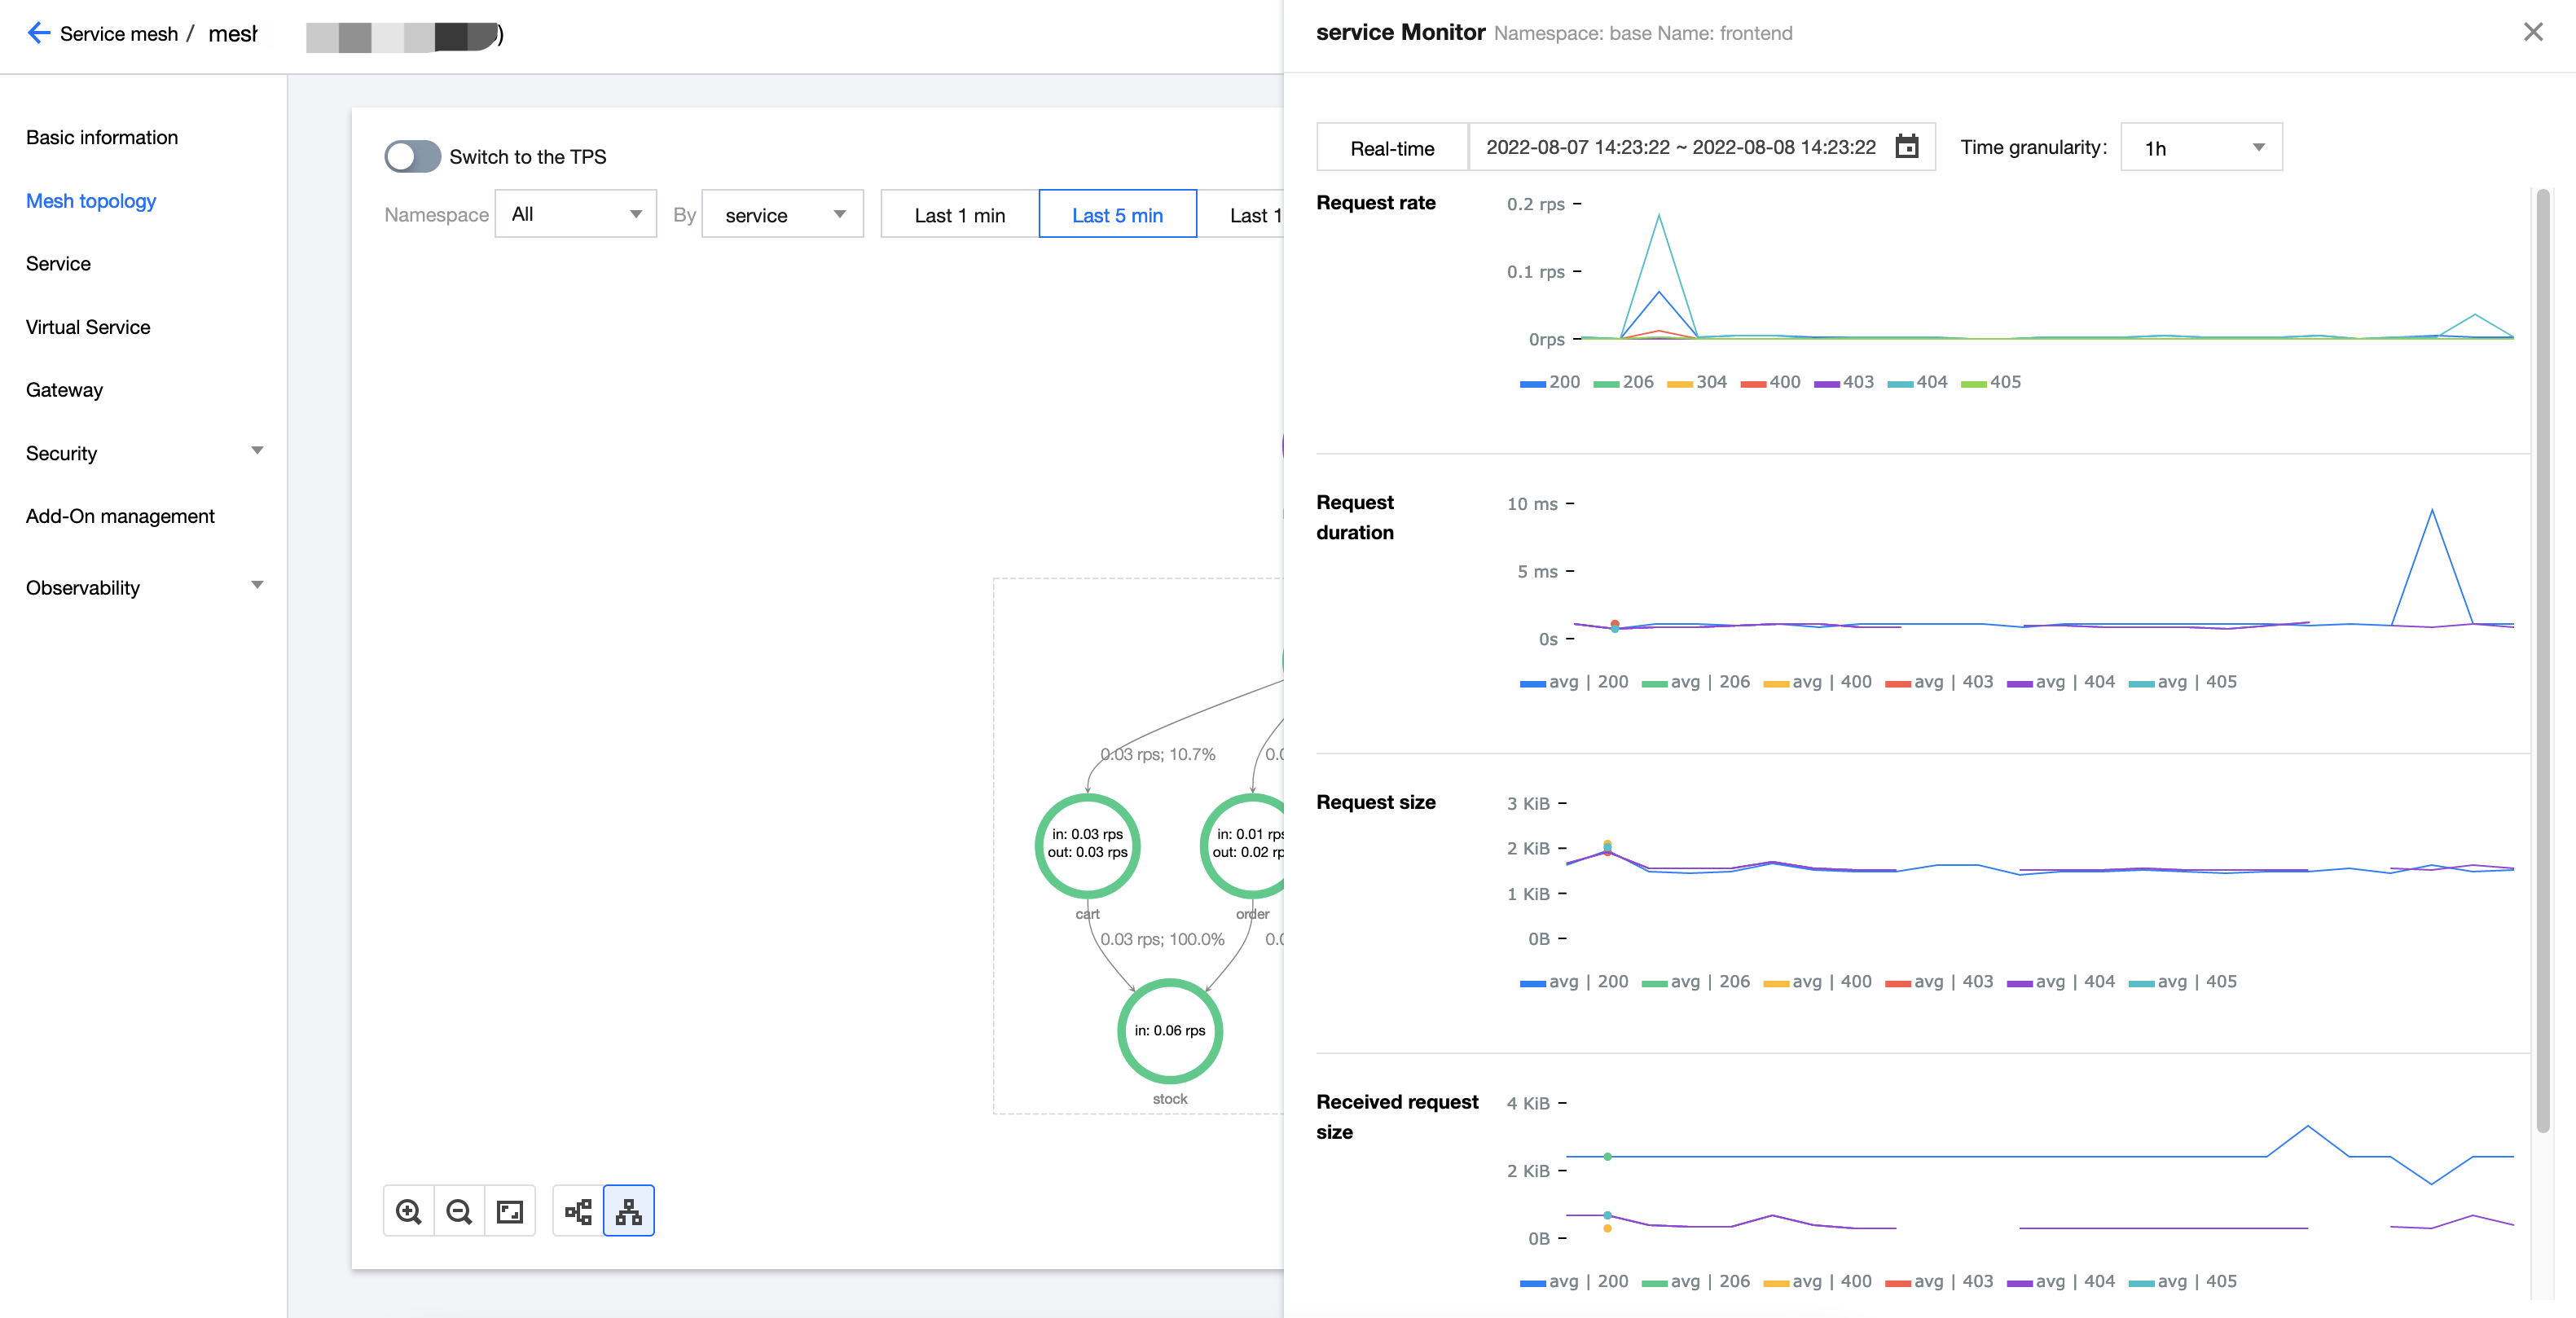Select the vertical hierarchy layout icon
The image size is (2576, 1318).
629,1211
